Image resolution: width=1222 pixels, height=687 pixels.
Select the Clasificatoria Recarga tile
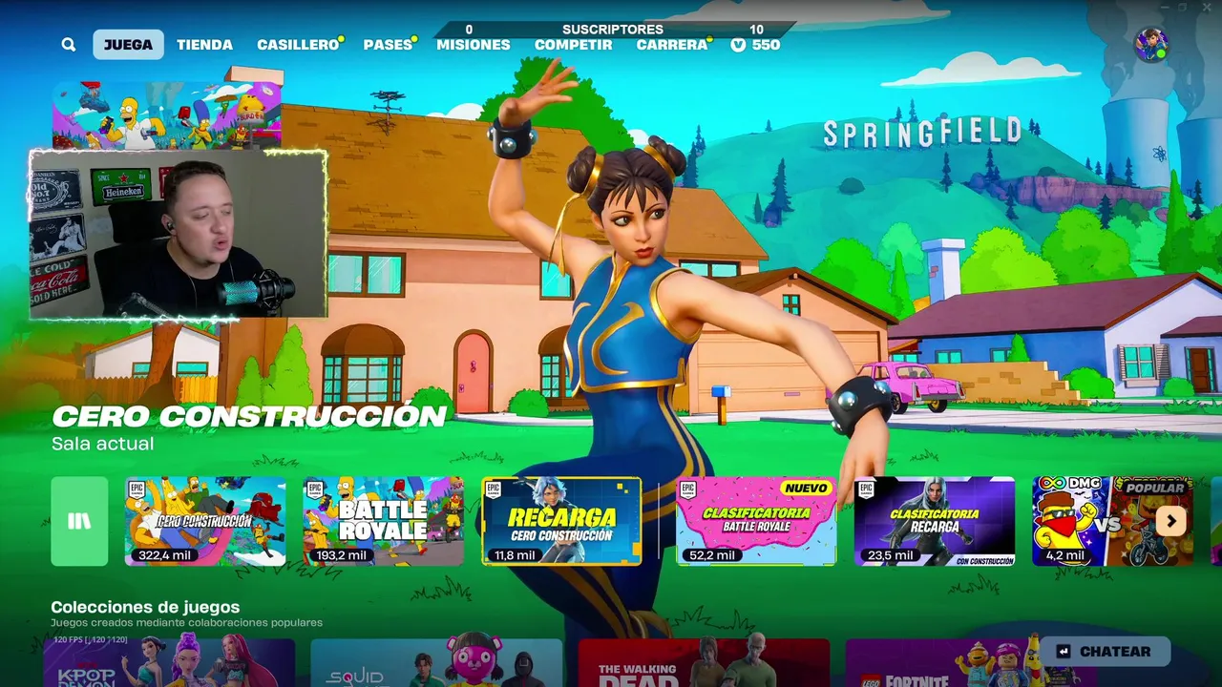click(x=934, y=521)
